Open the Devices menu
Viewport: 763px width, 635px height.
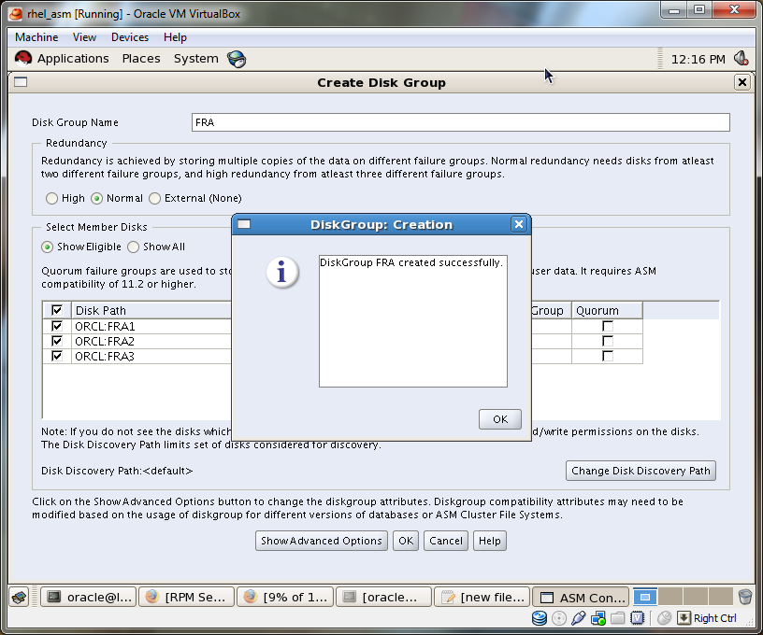point(130,37)
